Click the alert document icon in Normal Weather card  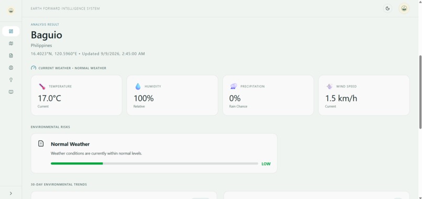click(41, 143)
